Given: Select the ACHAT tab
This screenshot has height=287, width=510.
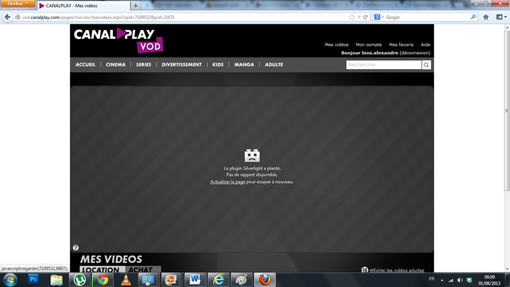Looking at the screenshot, I should pos(143,269).
